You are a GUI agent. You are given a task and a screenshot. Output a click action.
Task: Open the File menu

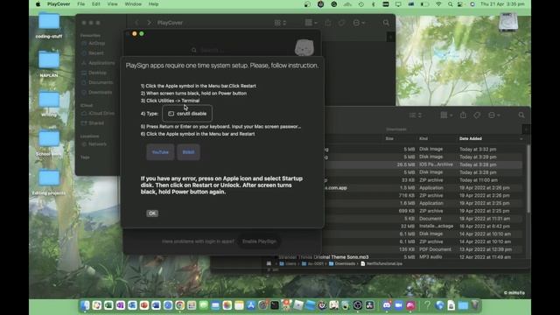[x=81, y=3]
